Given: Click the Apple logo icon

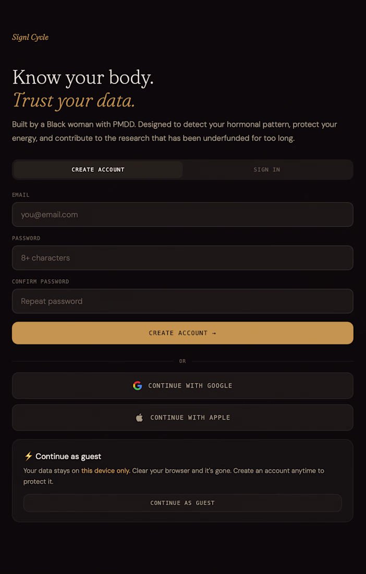Looking at the screenshot, I should 139,417.
